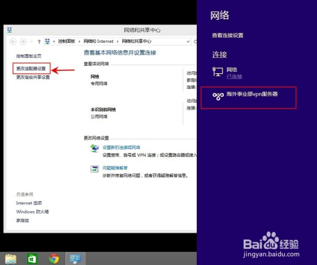Click 设置新的连接或网络 link
317x265 pixels.
click(x=122, y=147)
